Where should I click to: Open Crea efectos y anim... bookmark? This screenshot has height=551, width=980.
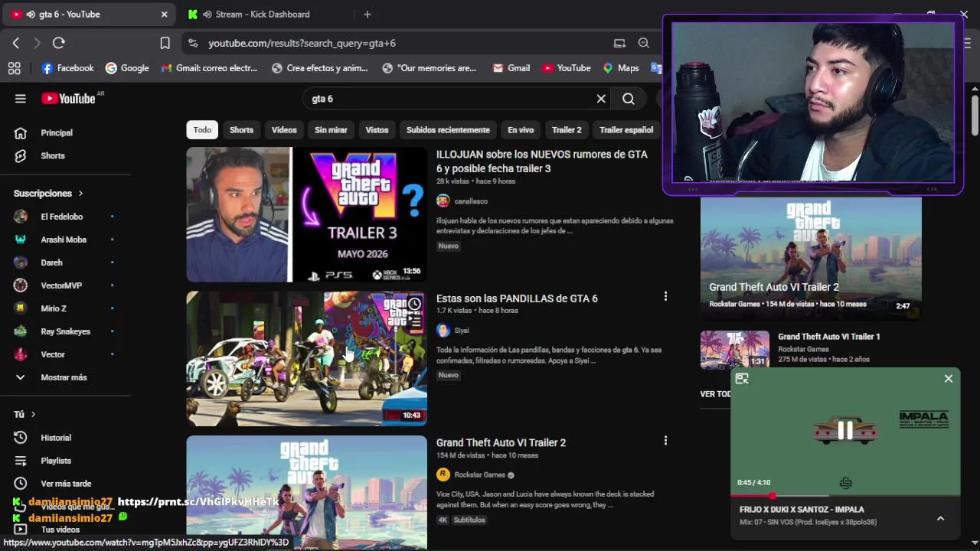[319, 68]
